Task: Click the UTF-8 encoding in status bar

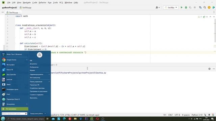Action: 177,115
